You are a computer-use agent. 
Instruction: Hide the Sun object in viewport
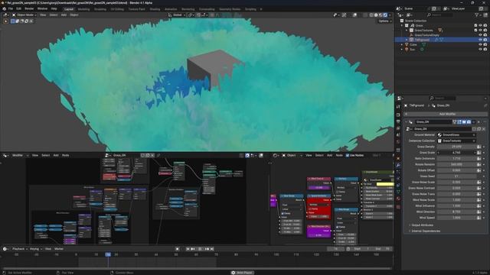click(481, 49)
